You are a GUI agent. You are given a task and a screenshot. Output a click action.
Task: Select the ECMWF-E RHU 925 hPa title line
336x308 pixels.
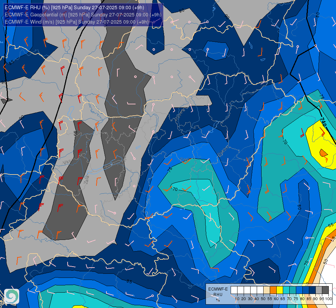[x=74, y=8]
